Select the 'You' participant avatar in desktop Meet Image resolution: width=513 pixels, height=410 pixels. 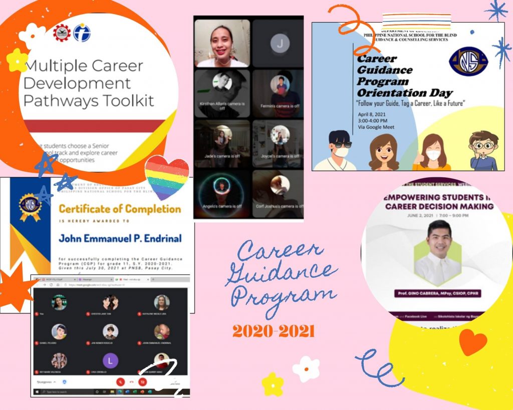tap(59, 302)
